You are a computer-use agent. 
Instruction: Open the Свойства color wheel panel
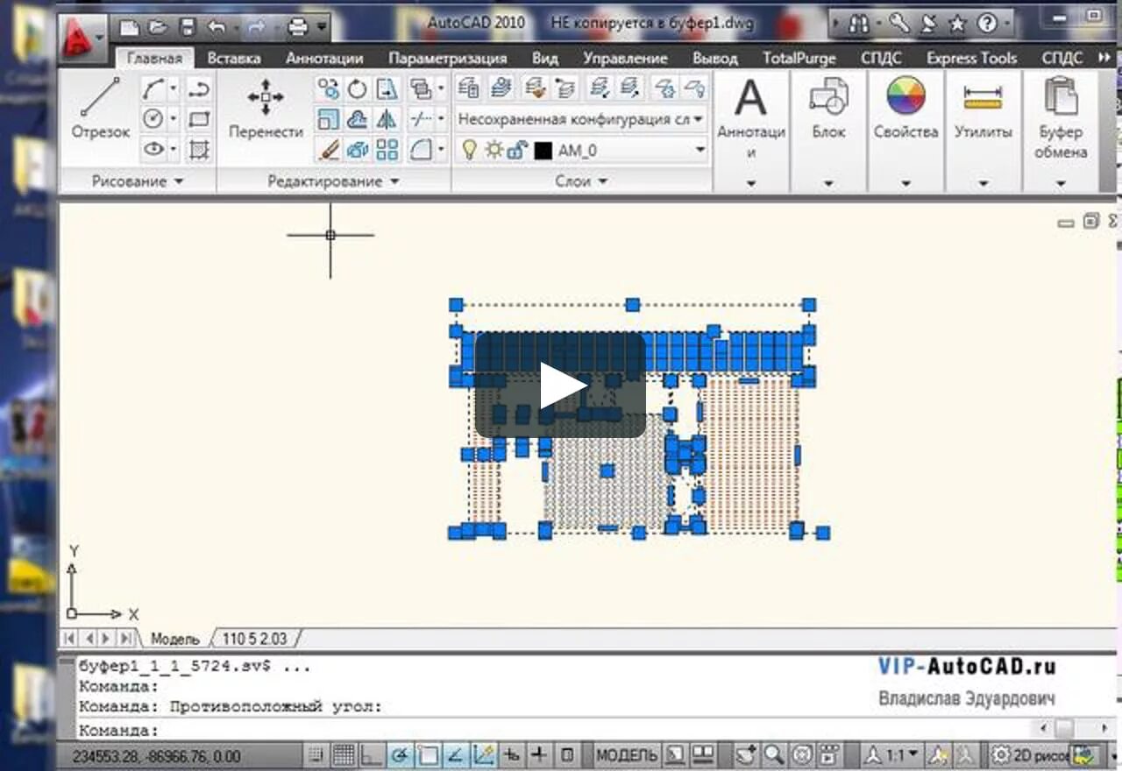(905, 131)
